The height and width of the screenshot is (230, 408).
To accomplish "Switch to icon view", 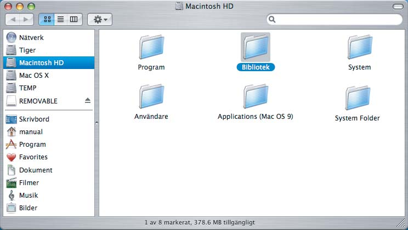I will 47,20.
